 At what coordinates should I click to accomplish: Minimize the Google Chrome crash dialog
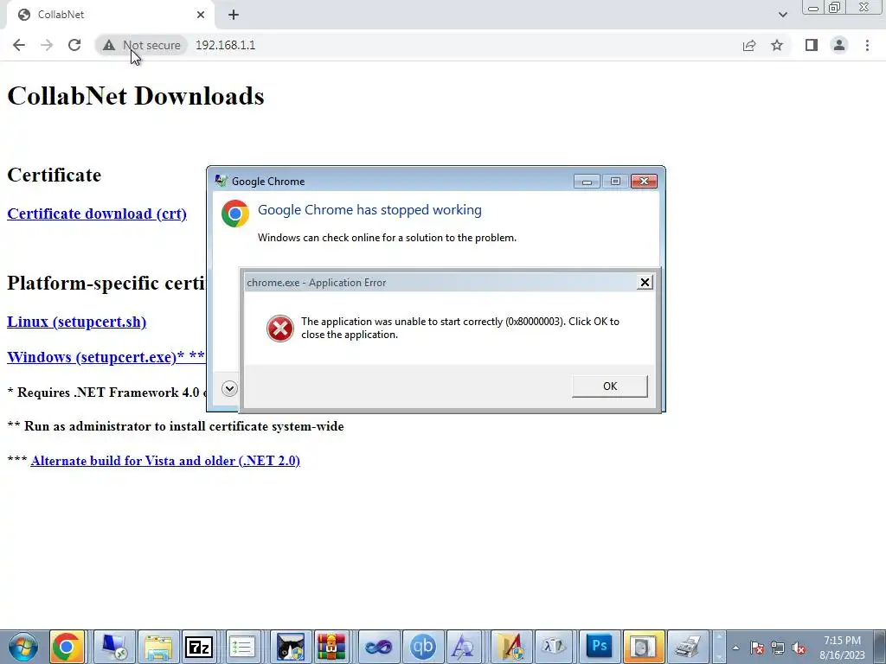click(587, 182)
